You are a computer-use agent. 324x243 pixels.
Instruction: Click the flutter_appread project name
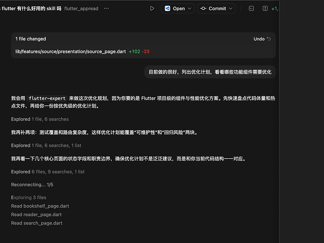coord(81,8)
